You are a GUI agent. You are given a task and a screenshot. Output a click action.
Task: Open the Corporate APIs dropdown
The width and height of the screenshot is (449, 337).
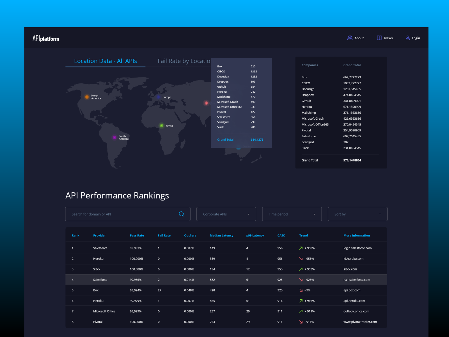tap(226, 214)
